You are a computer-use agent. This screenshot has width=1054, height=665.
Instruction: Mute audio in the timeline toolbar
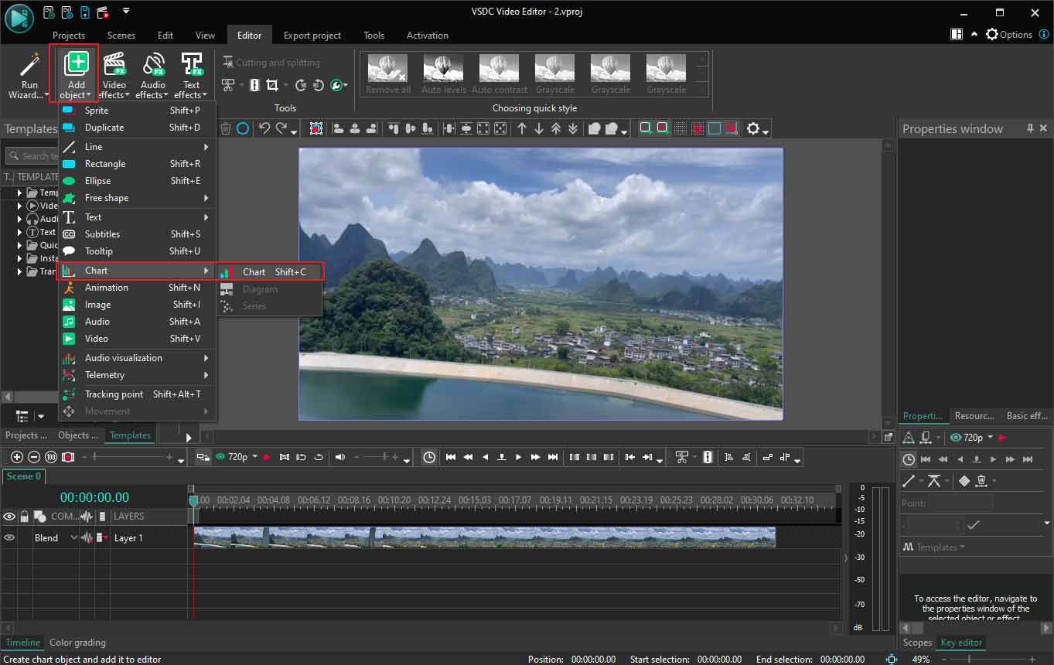pos(339,457)
